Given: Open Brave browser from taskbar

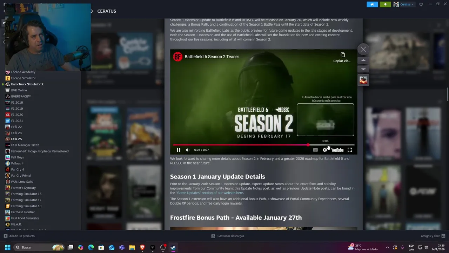Looking at the screenshot, I should point(142,247).
